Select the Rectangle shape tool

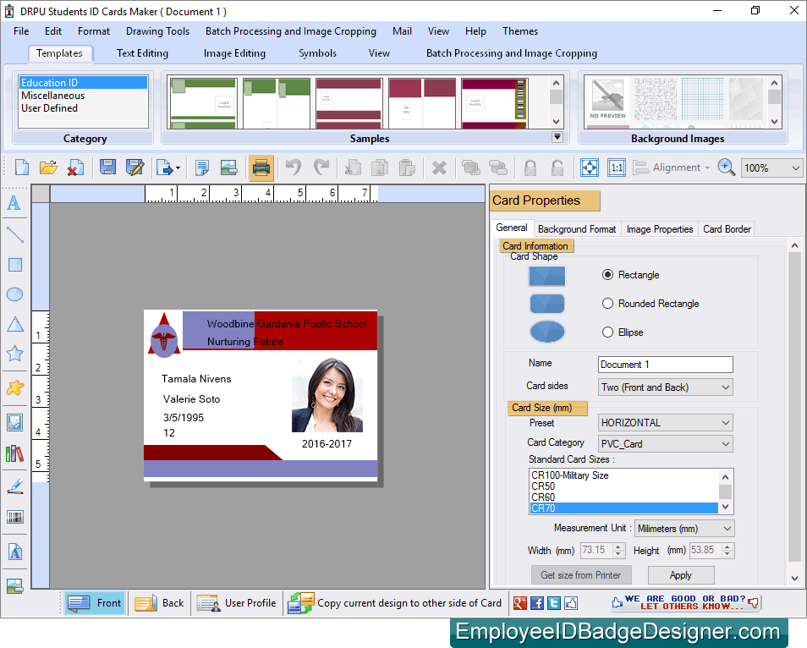coord(14,265)
